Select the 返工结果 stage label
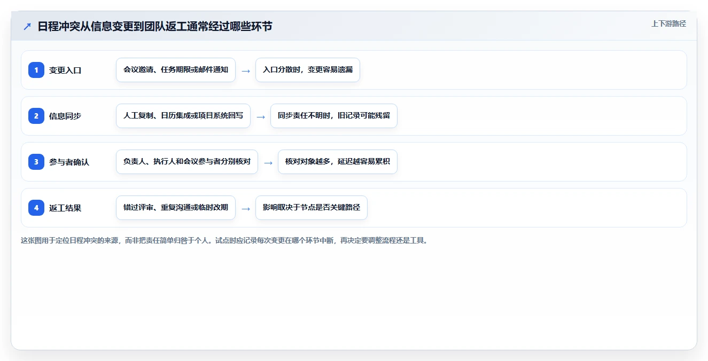The image size is (708, 361). [65, 208]
